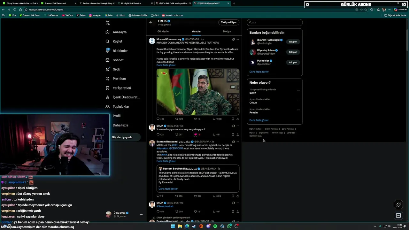Bookmark the Mossad Commentary post
The height and width of the screenshot is (230, 409).
coord(233,119)
